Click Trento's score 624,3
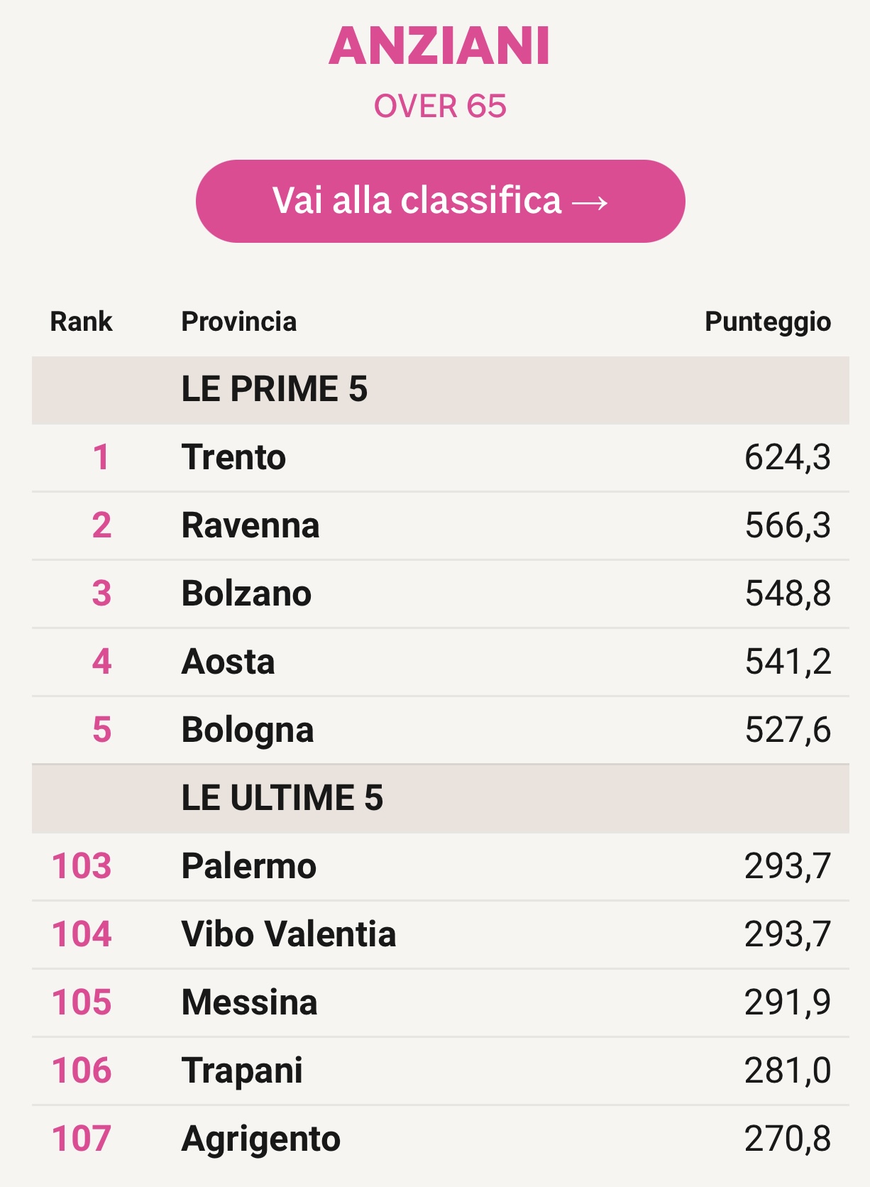Image resolution: width=870 pixels, height=1187 pixels. tap(787, 457)
